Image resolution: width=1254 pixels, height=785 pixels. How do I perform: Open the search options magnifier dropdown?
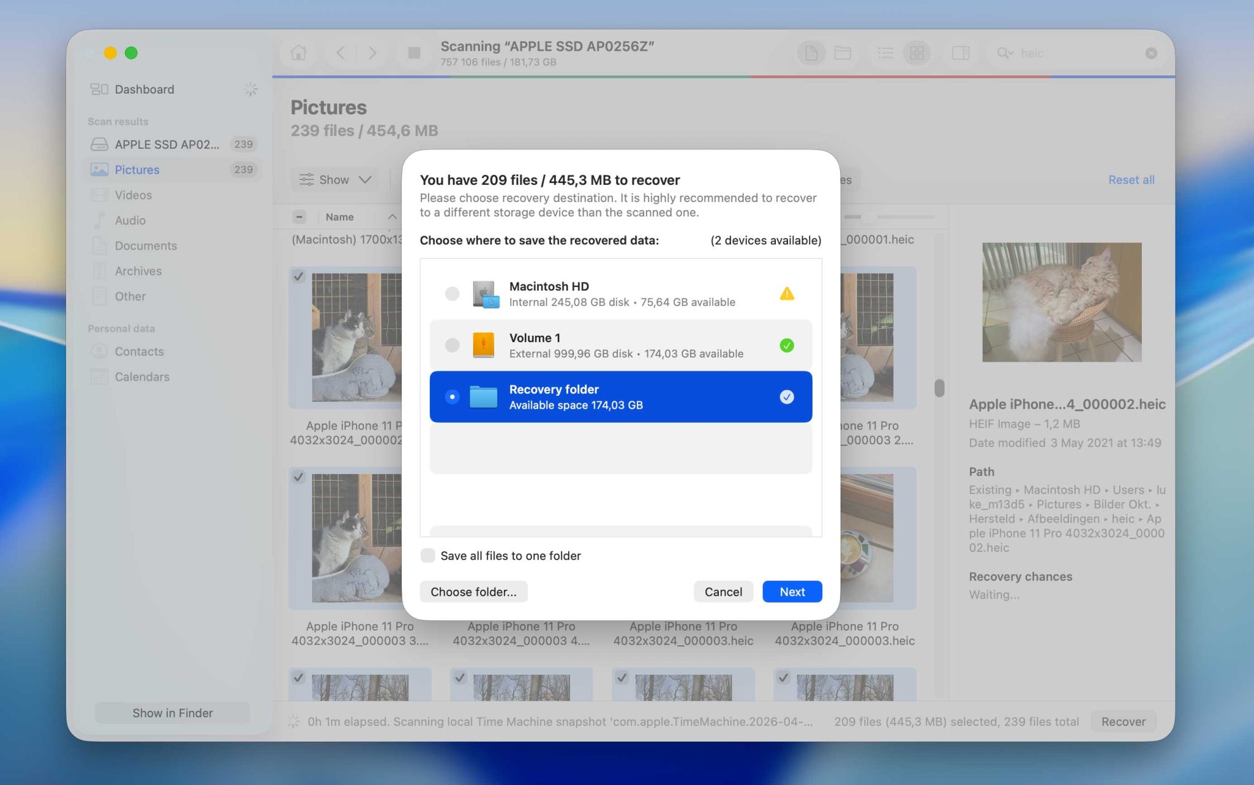point(1004,53)
